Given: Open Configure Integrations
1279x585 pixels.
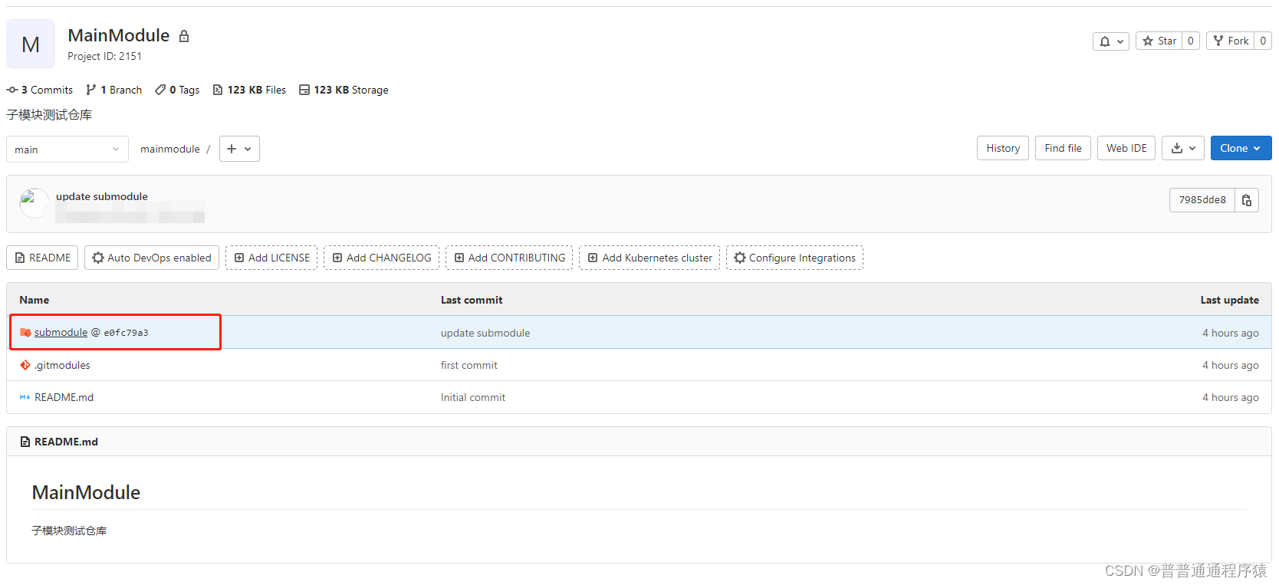Looking at the screenshot, I should click(x=794, y=258).
